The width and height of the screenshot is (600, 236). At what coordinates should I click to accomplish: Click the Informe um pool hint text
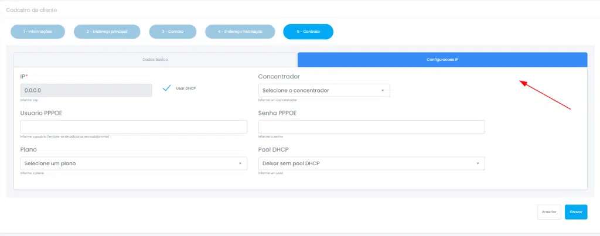(271, 173)
